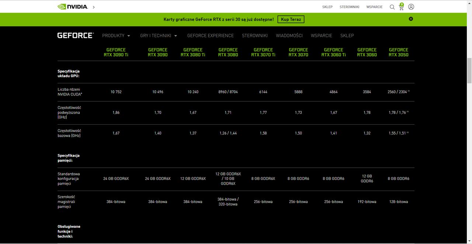Click CUDA core value 10 240
The width and height of the screenshot is (472, 244).
pos(193,92)
